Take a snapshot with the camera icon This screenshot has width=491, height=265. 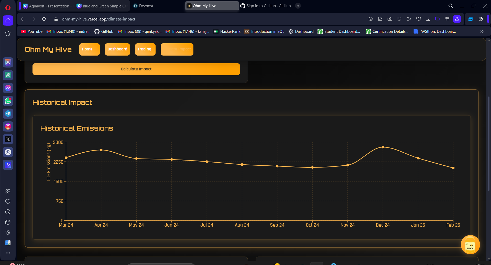(x=390, y=19)
